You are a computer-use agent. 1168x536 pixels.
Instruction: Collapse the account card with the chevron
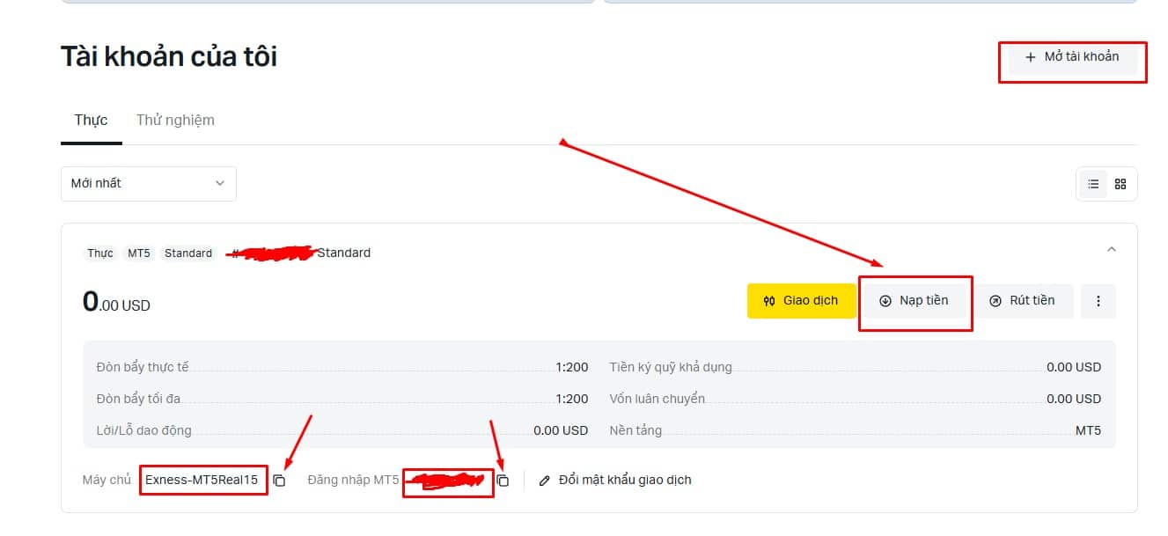[x=1111, y=250]
